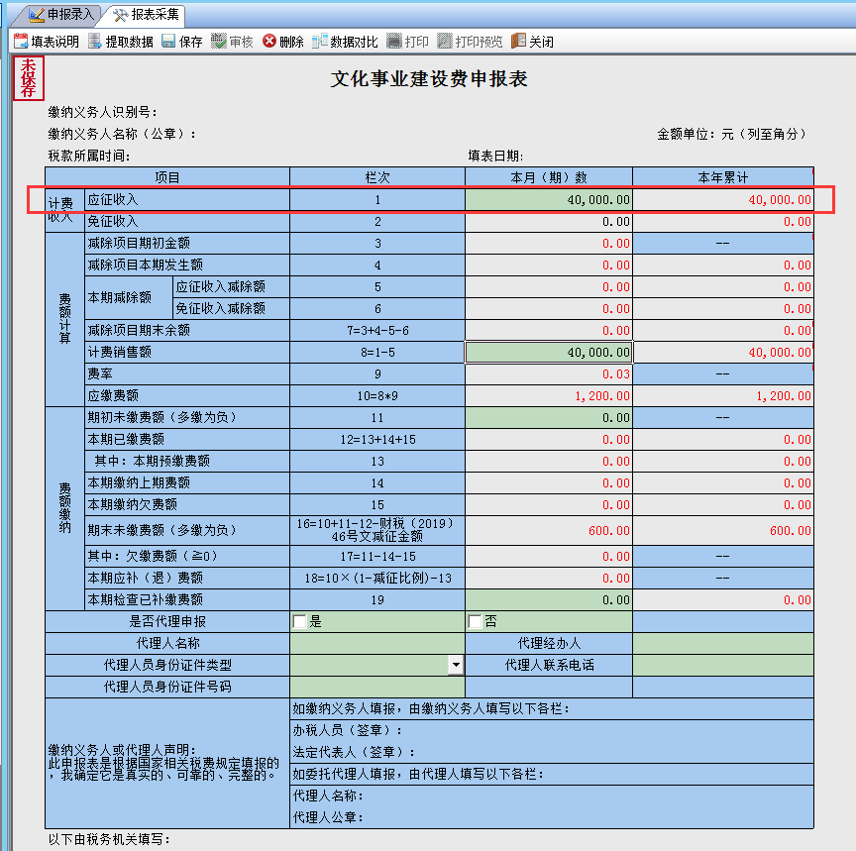Click the 期末未缴费额 本月数 600.00
The height and width of the screenshot is (851, 856).
(x=608, y=531)
